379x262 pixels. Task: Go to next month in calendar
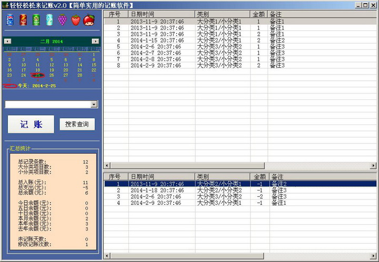(x=95, y=41)
